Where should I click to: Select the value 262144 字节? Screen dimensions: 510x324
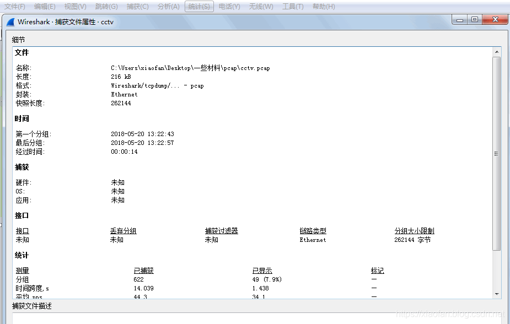[x=412, y=240]
